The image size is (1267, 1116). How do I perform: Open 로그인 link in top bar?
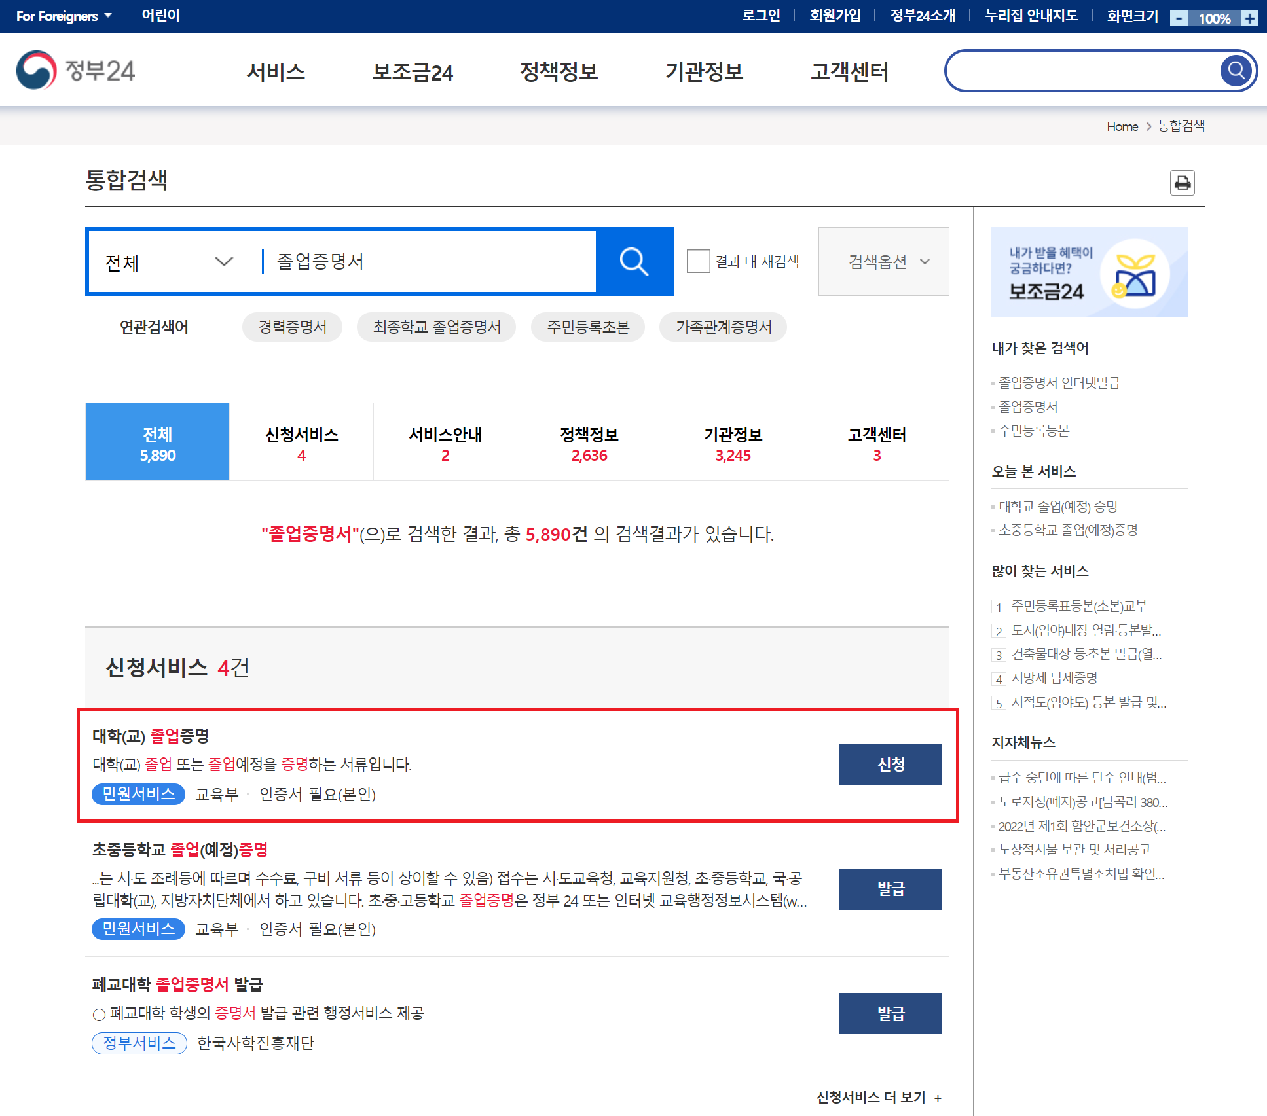[760, 16]
